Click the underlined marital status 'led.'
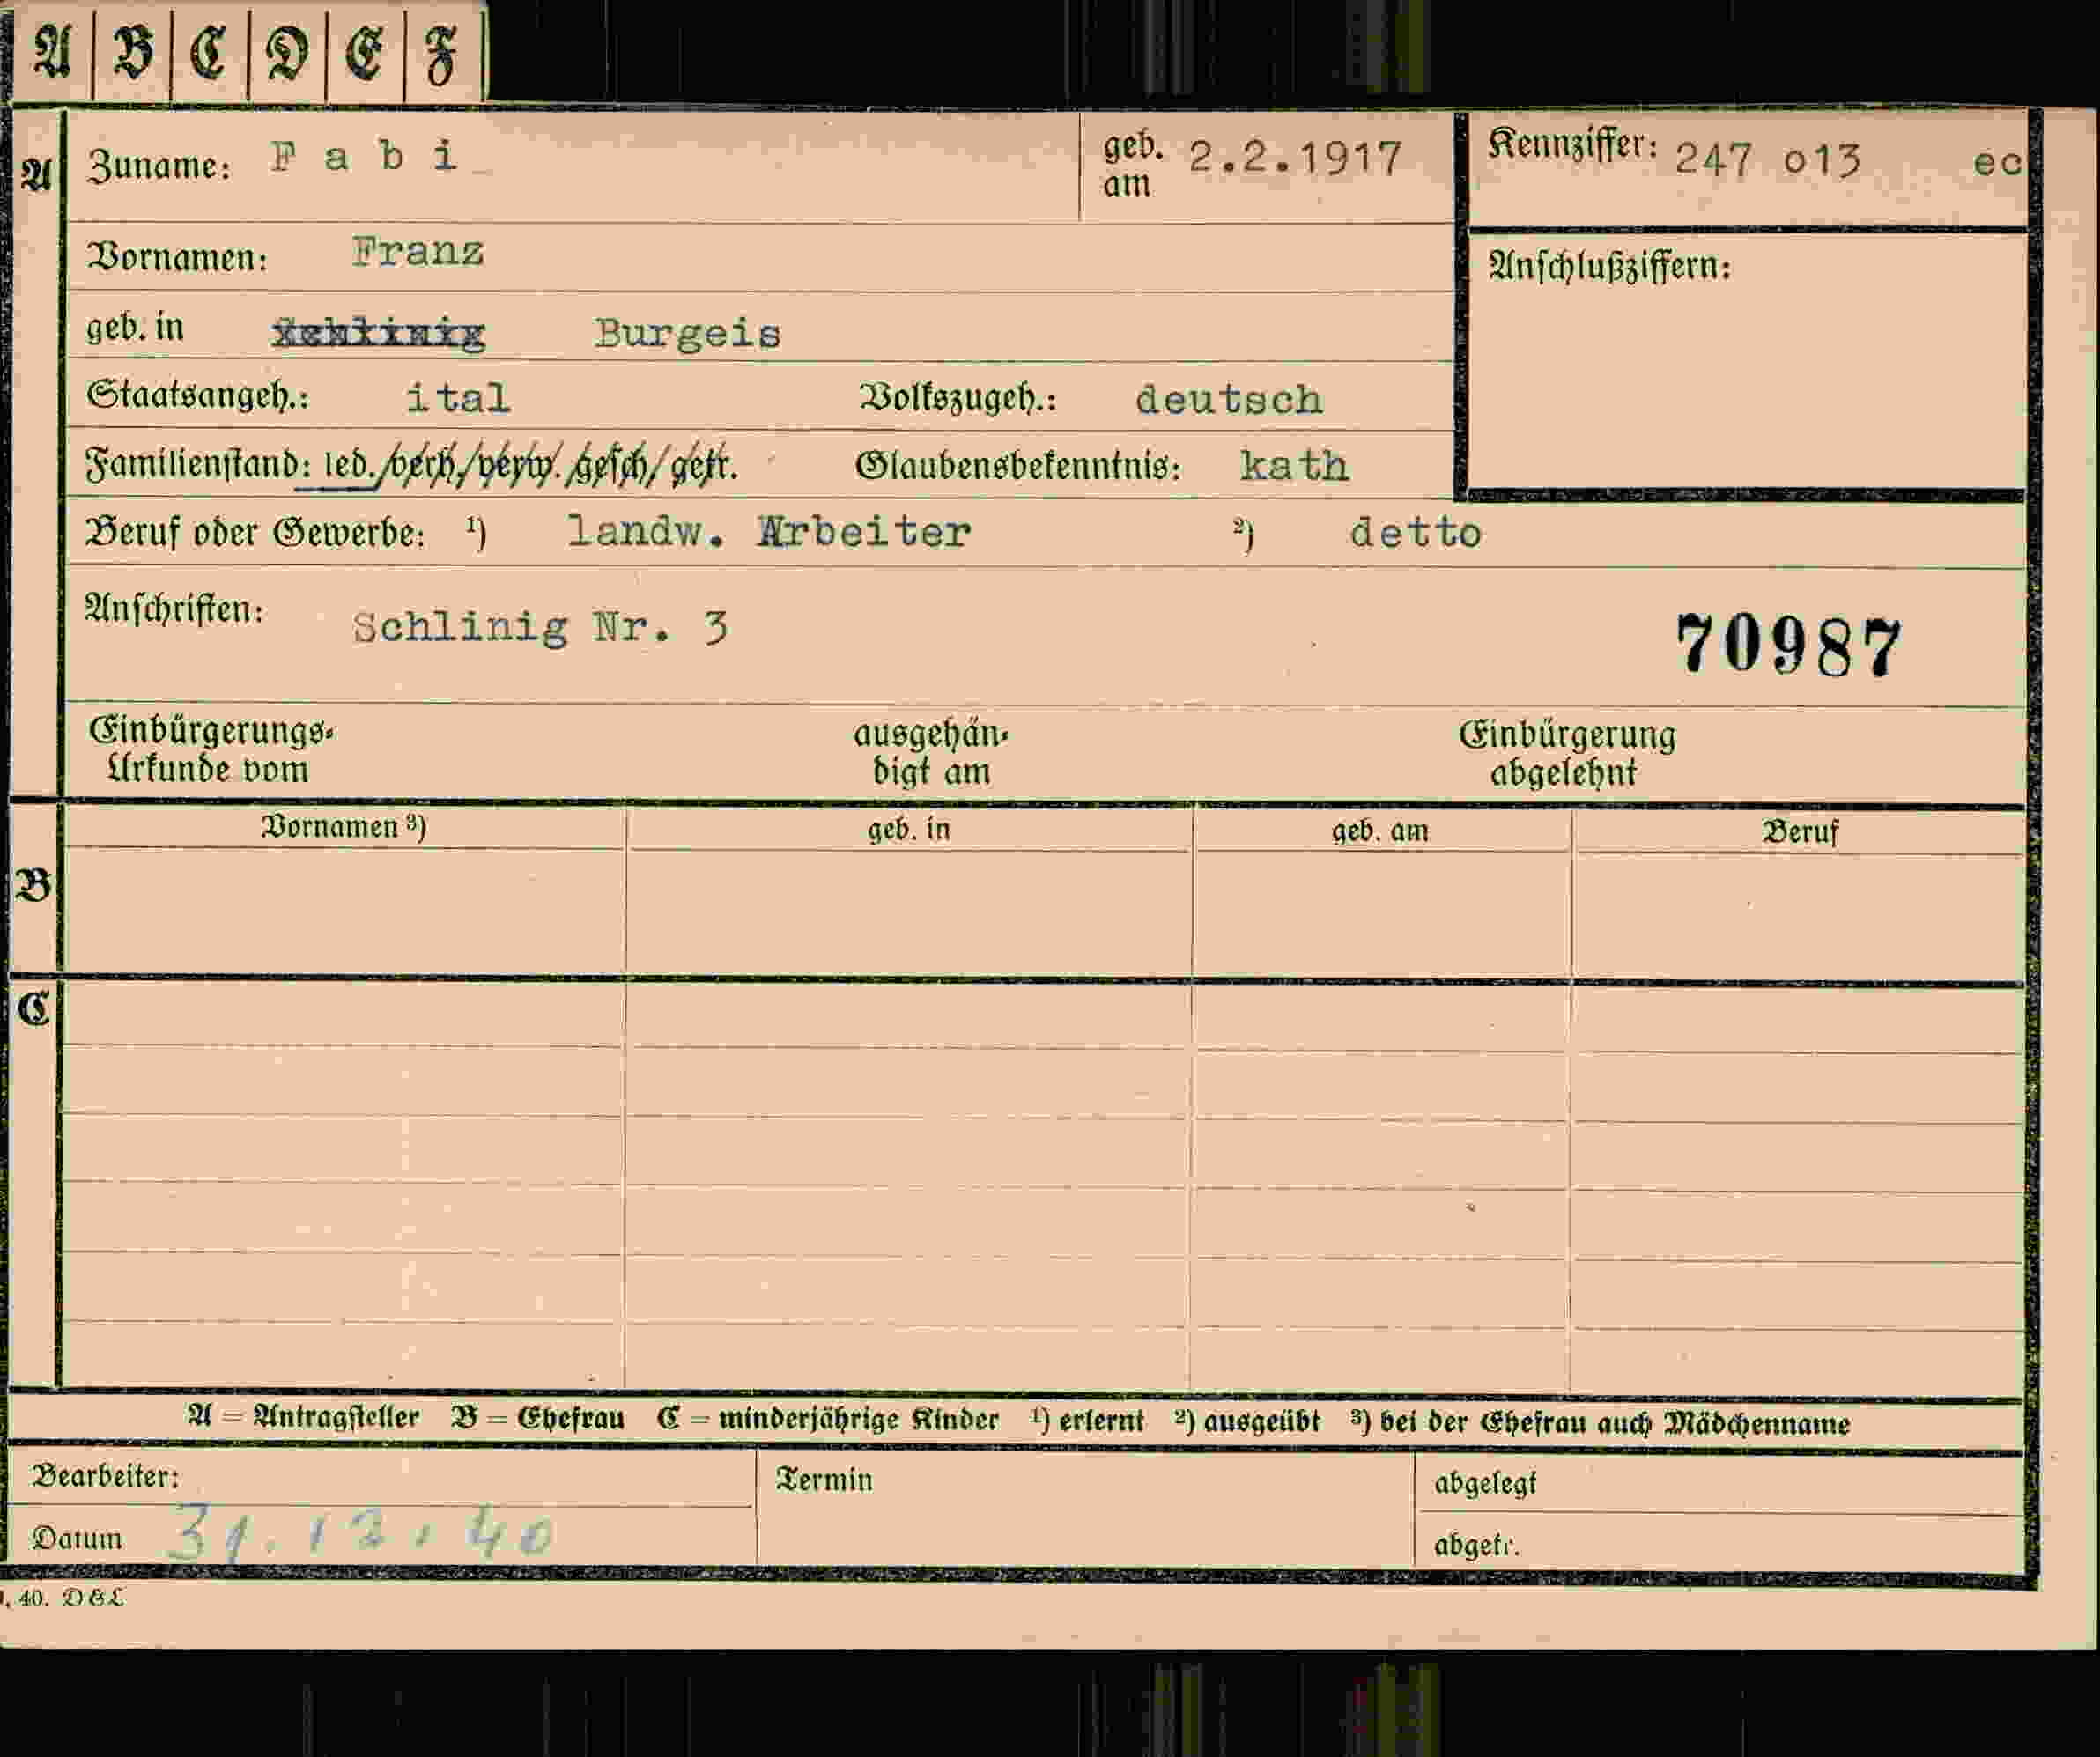The width and height of the screenshot is (2100, 1757). point(349,466)
